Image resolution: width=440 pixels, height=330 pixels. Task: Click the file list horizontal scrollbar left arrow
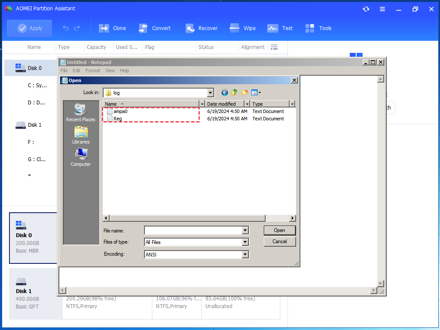106,218
